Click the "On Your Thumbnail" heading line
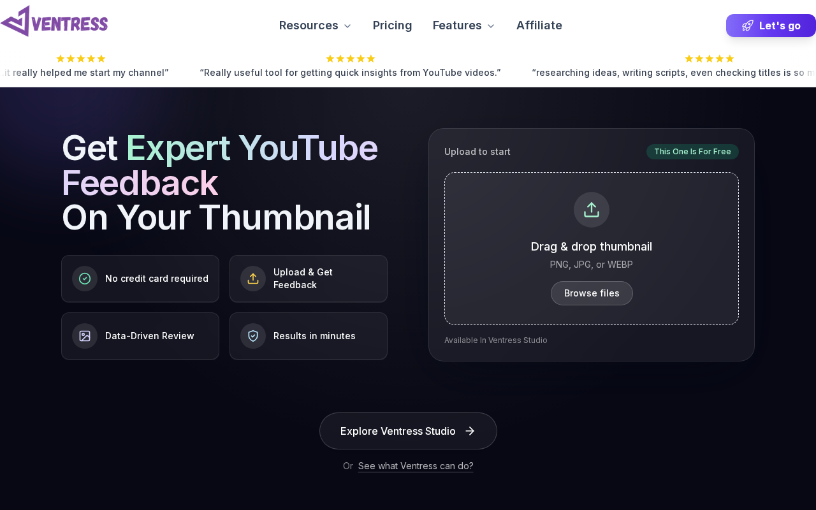This screenshot has height=510, width=816. (x=216, y=217)
